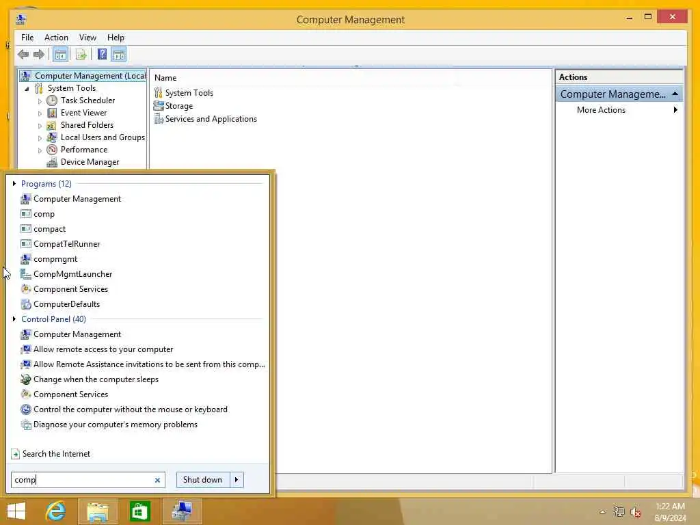This screenshot has height=525, width=700.
Task: Open the File menu
Action: 27,38
